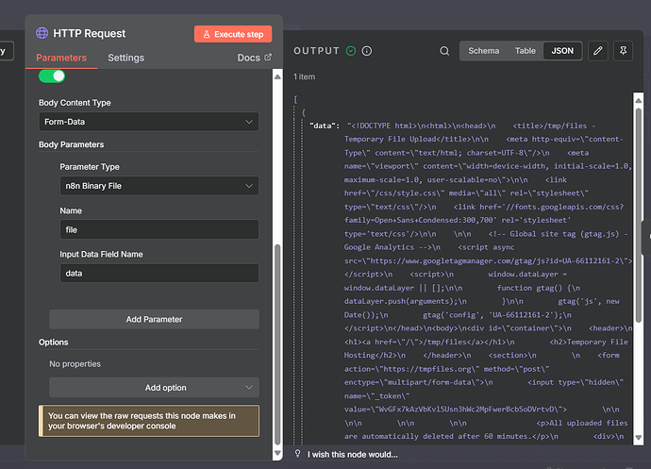Image resolution: width=651 pixels, height=469 pixels.
Task: Click the Name field containing 'file'
Action: coord(159,229)
